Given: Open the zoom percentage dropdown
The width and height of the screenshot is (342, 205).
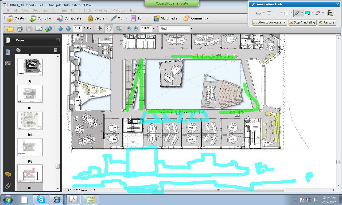Looking at the screenshot, I should (154, 29).
